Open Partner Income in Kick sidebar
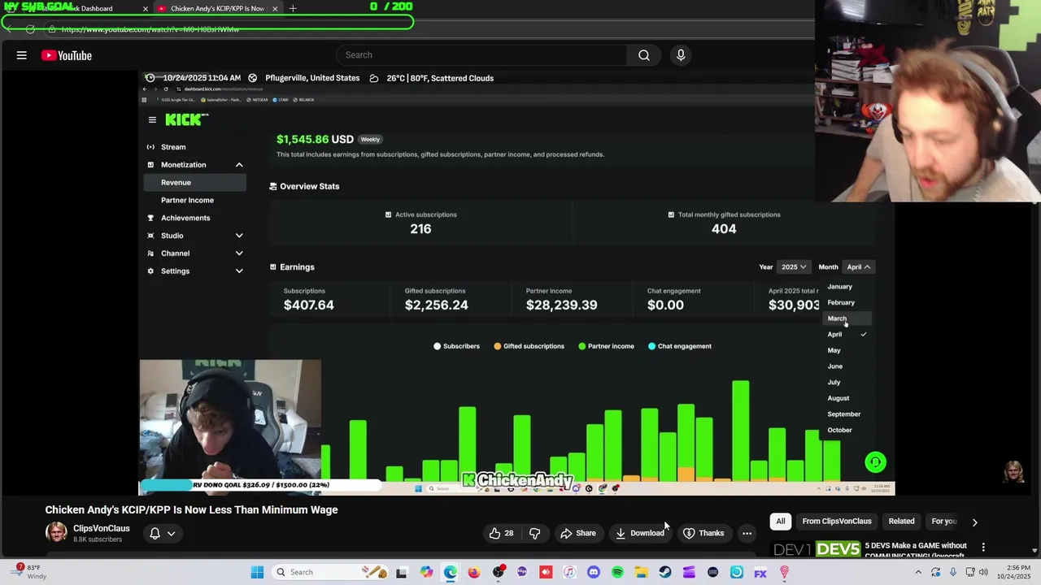The image size is (1041, 585). [x=187, y=200]
